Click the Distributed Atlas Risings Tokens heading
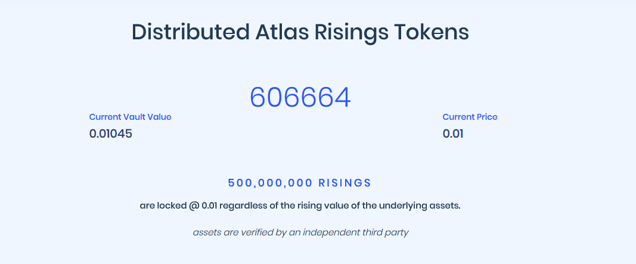The height and width of the screenshot is (264, 636). point(300,32)
